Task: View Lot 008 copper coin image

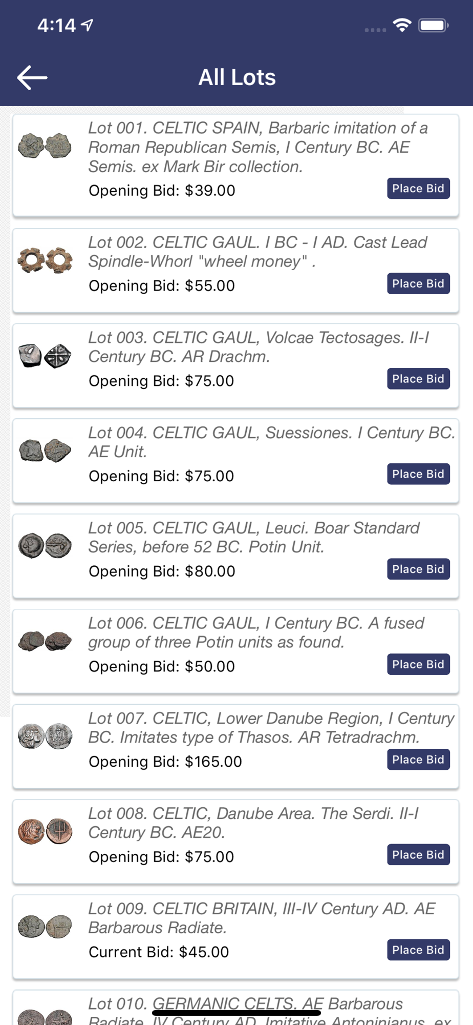Action: click(x=45, y=831)
